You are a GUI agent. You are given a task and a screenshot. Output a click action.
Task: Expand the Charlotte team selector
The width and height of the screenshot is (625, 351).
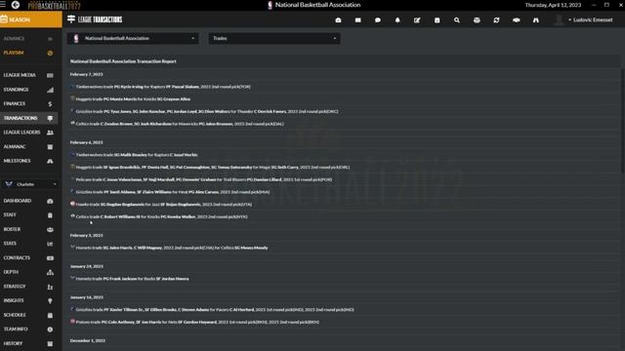[x=29, y=184]
